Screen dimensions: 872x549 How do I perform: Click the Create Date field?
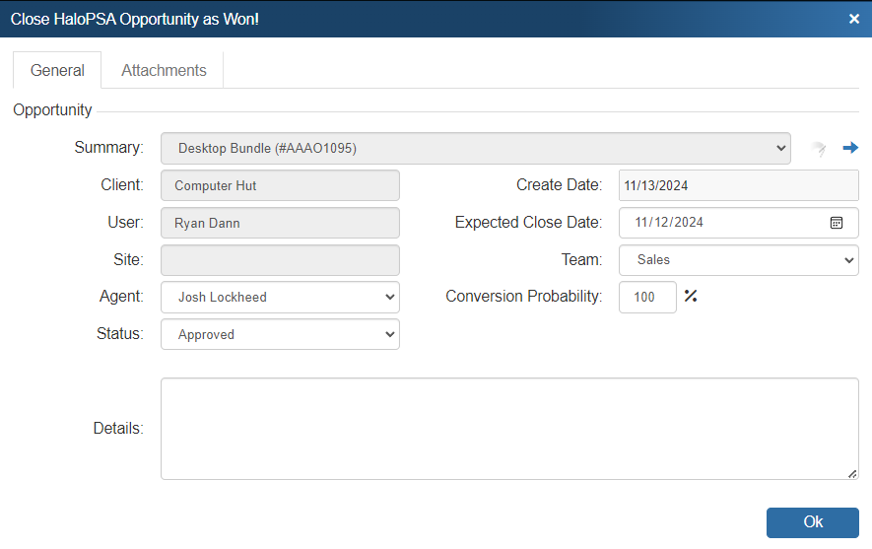tap(738, 185)
